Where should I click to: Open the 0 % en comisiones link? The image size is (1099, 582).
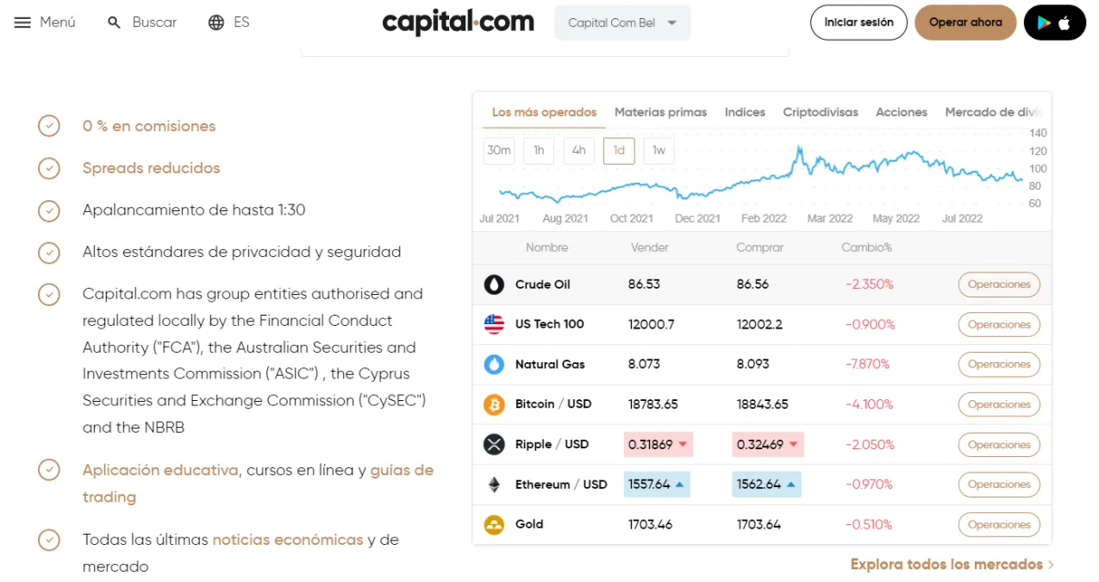(149, 126)
